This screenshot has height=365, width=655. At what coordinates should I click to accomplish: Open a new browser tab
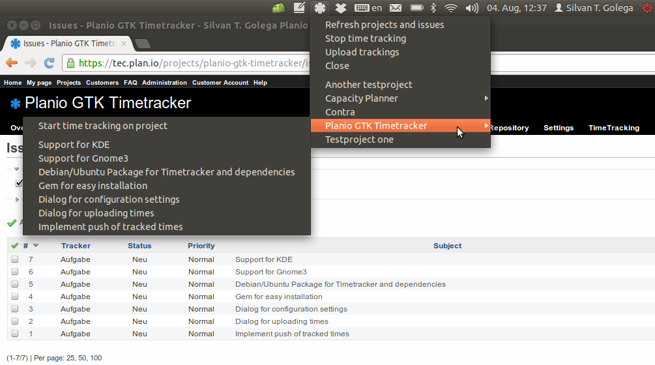(x=143, y=44)
